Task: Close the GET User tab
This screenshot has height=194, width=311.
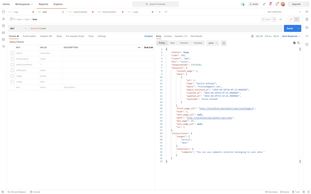Action: [63, 12]
